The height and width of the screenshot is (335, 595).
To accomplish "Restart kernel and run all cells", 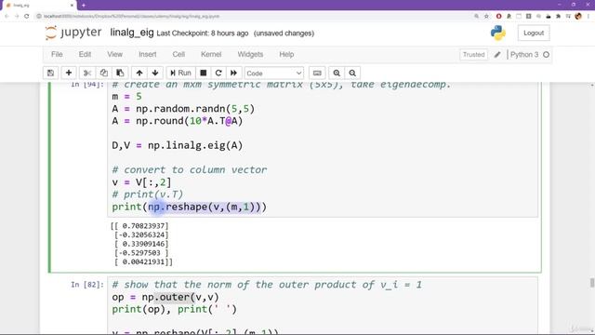I will click(233, 73).
